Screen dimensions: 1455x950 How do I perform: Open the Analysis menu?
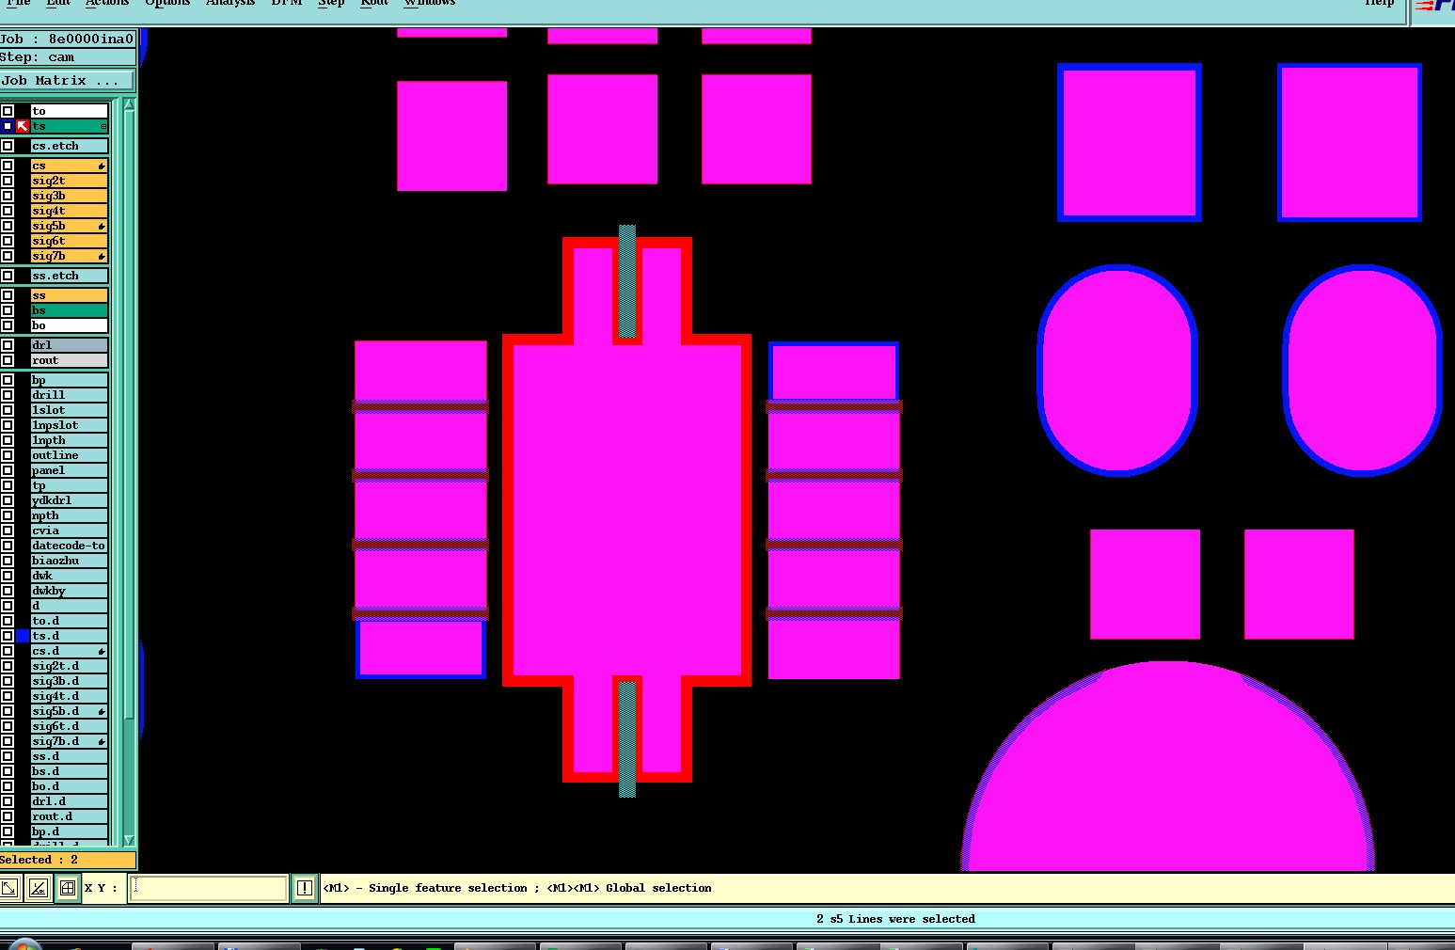pos(230,3)
